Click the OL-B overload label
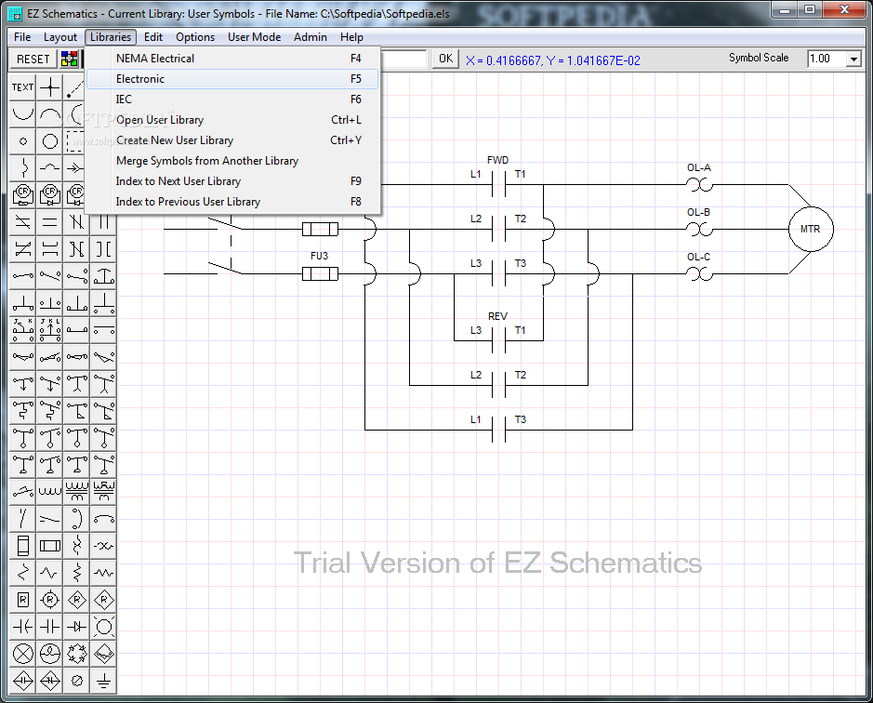Viewport: 873px width, 703px height. [698, 212]
